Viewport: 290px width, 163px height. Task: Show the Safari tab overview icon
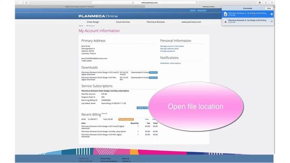pos(272,3)
